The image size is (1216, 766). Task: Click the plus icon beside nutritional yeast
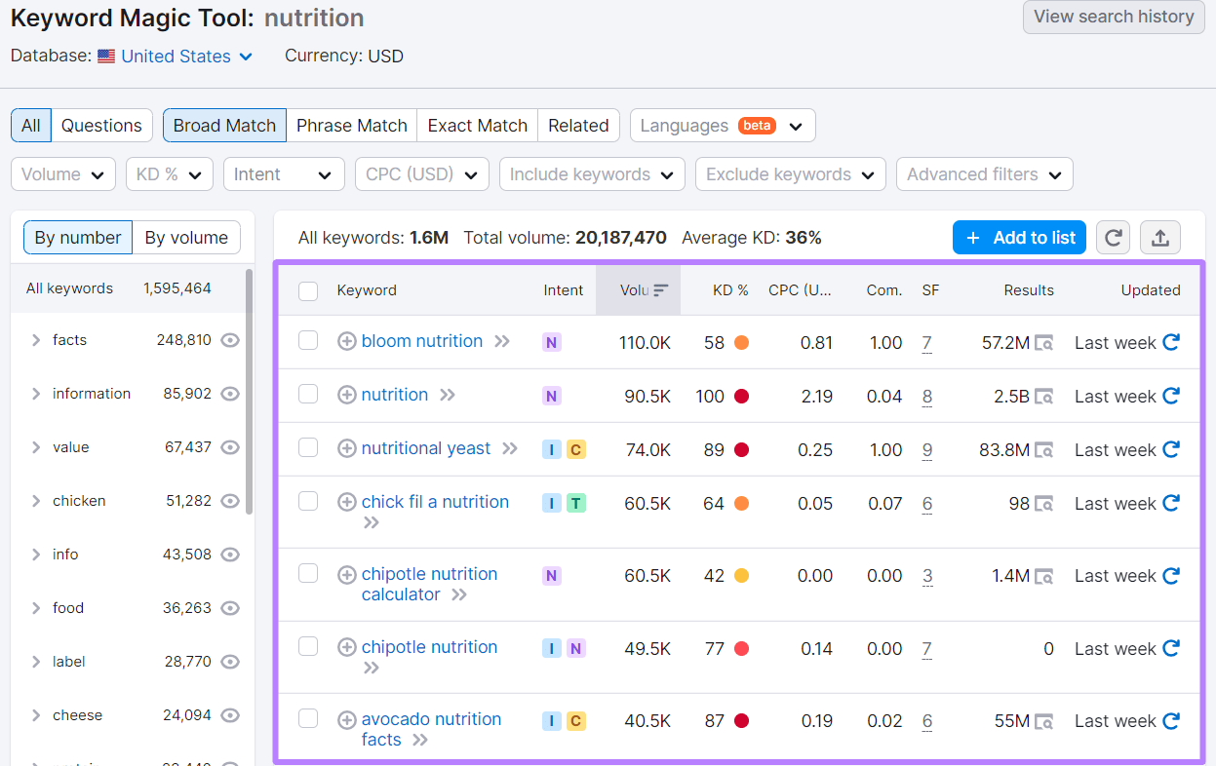tap(347, 448)
